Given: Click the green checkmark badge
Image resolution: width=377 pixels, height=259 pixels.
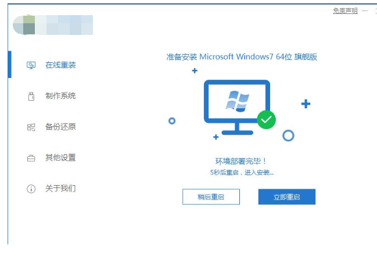Looking at the screenshot, I should click(266, 119).
